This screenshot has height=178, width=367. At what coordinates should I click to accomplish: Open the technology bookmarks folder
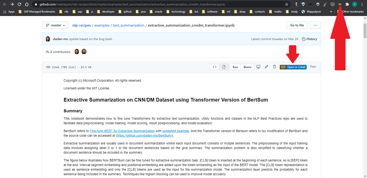pos(176,11)
